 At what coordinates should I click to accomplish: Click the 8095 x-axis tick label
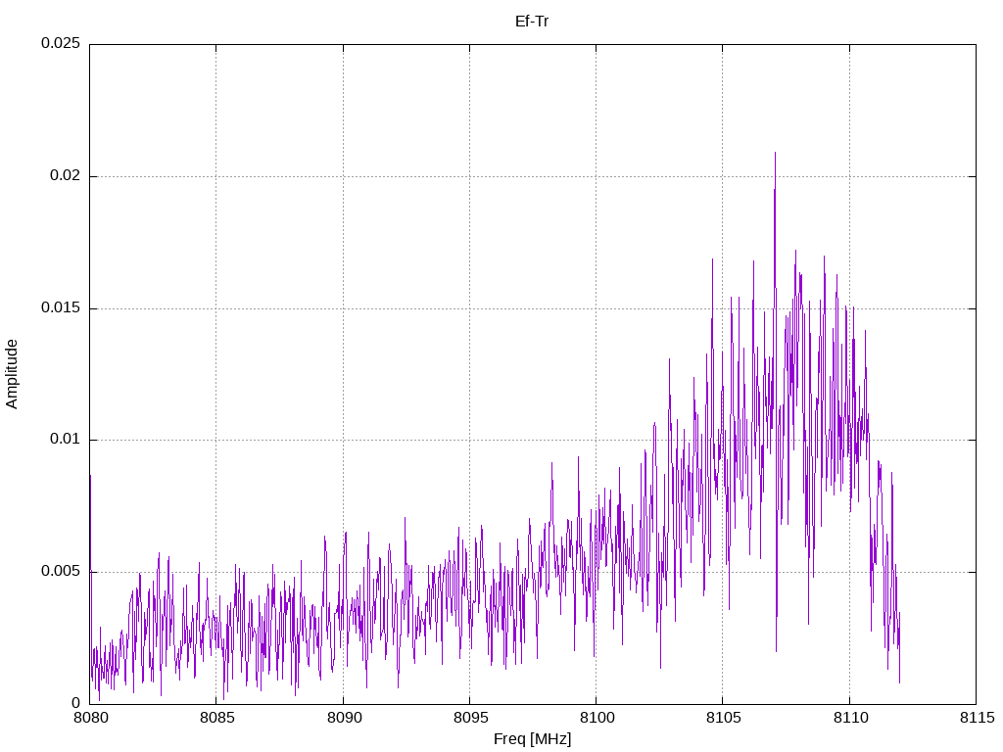(x=471, y=718)
